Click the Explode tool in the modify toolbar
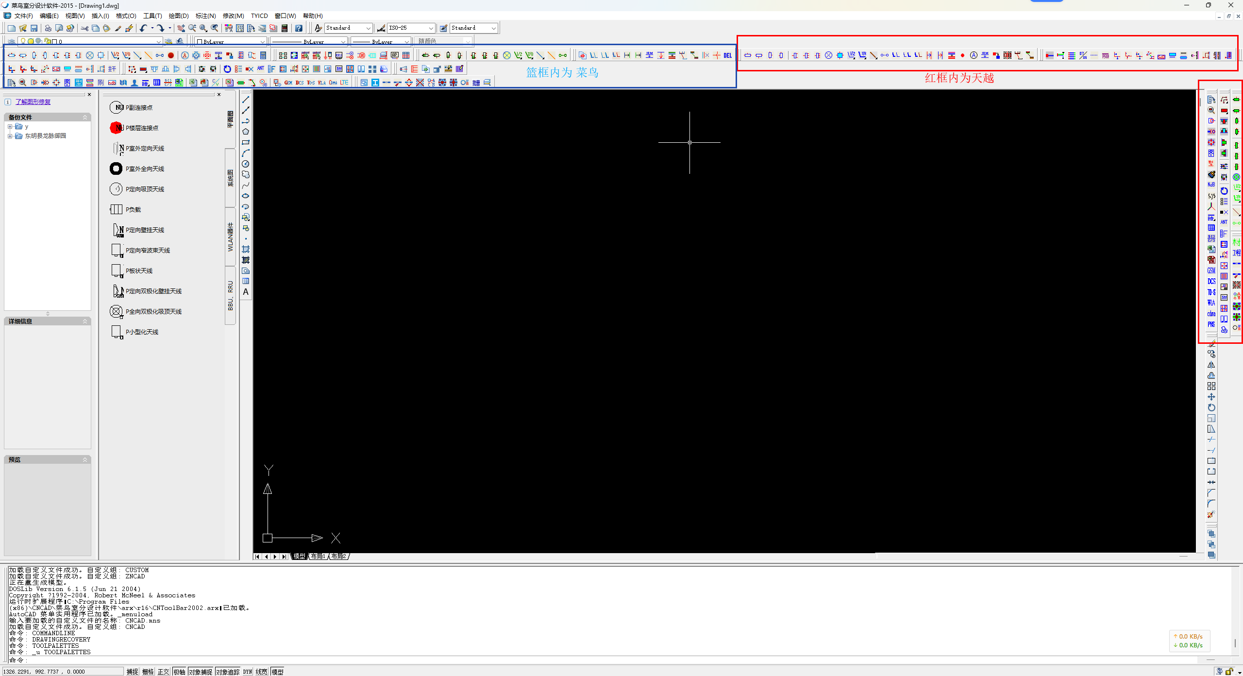Screen dimensions: 1243x676 1211,514
